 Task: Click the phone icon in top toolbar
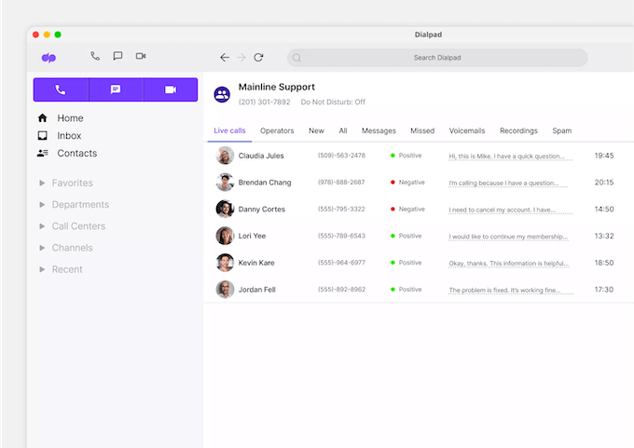[x=95, y=56]
